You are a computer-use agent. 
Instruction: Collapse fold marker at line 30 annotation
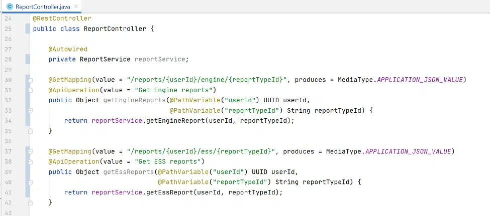tap(30, 80)
